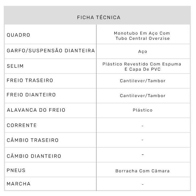The height and width of the screenshot is (196, 196).
Task: Click the ALAVANCA DO FREIO label
Action: coord(36,110)
